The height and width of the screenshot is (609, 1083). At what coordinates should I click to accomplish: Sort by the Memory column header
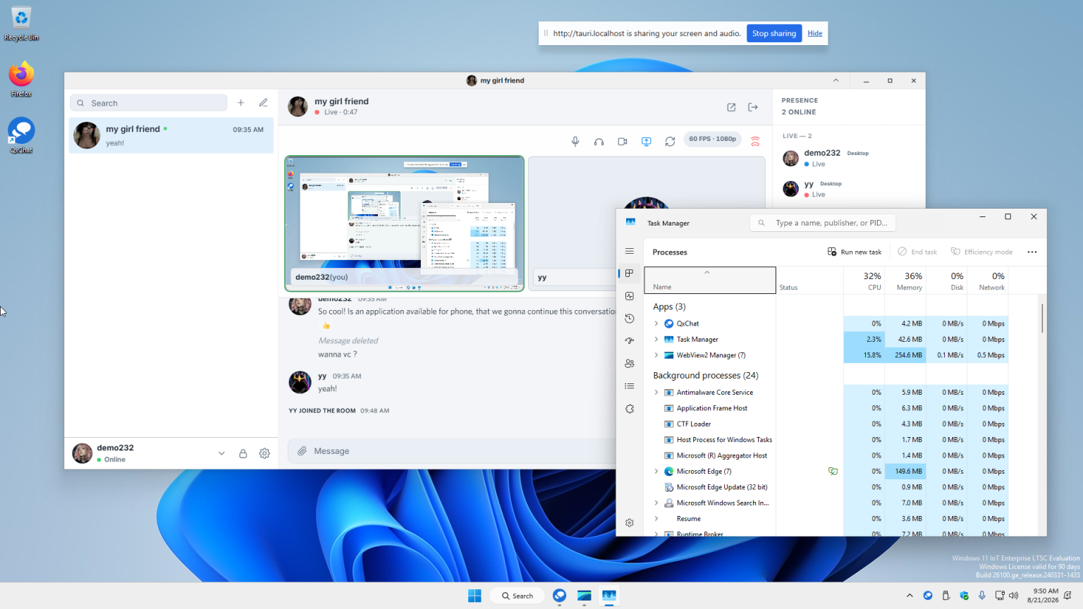905,280
